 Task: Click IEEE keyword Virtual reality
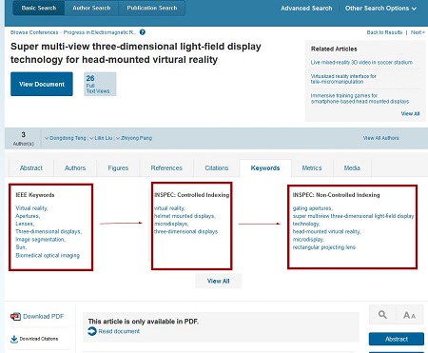(x=31, y=208)
